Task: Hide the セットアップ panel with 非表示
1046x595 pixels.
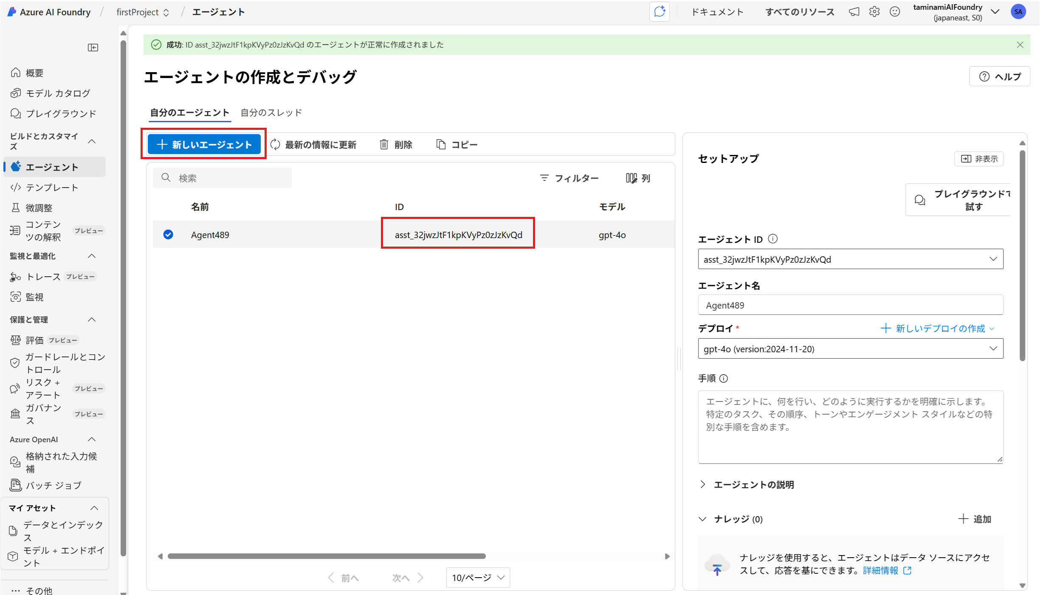Action: 979,159
